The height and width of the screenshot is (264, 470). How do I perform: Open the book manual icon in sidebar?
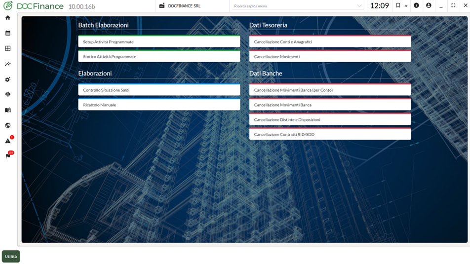point(8,110)
